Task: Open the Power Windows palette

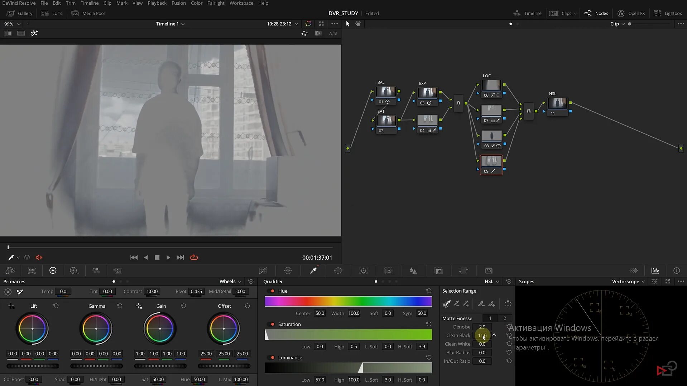Action: click(x=338, y=271)
